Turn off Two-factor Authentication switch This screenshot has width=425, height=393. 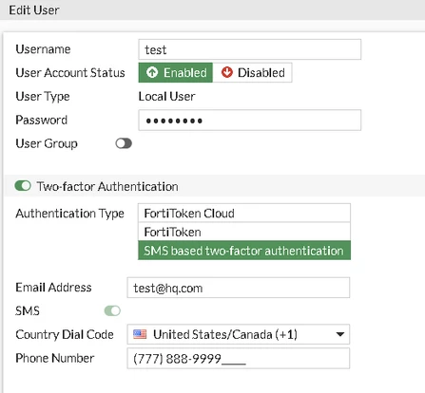click(x=23, y=186)
